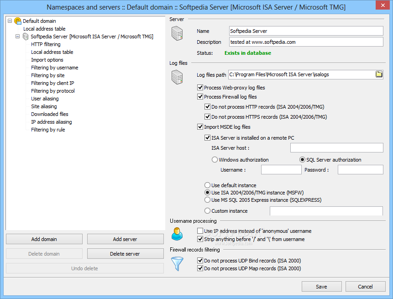Open Site aliasing settings
This screenshot has height=299, width=393.
coord(44,106)
